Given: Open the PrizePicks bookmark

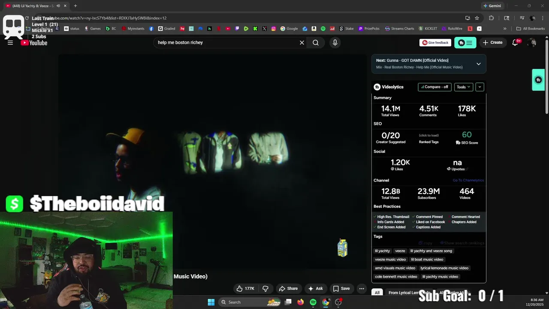Looking at the screenshot, I should [369, 29].
